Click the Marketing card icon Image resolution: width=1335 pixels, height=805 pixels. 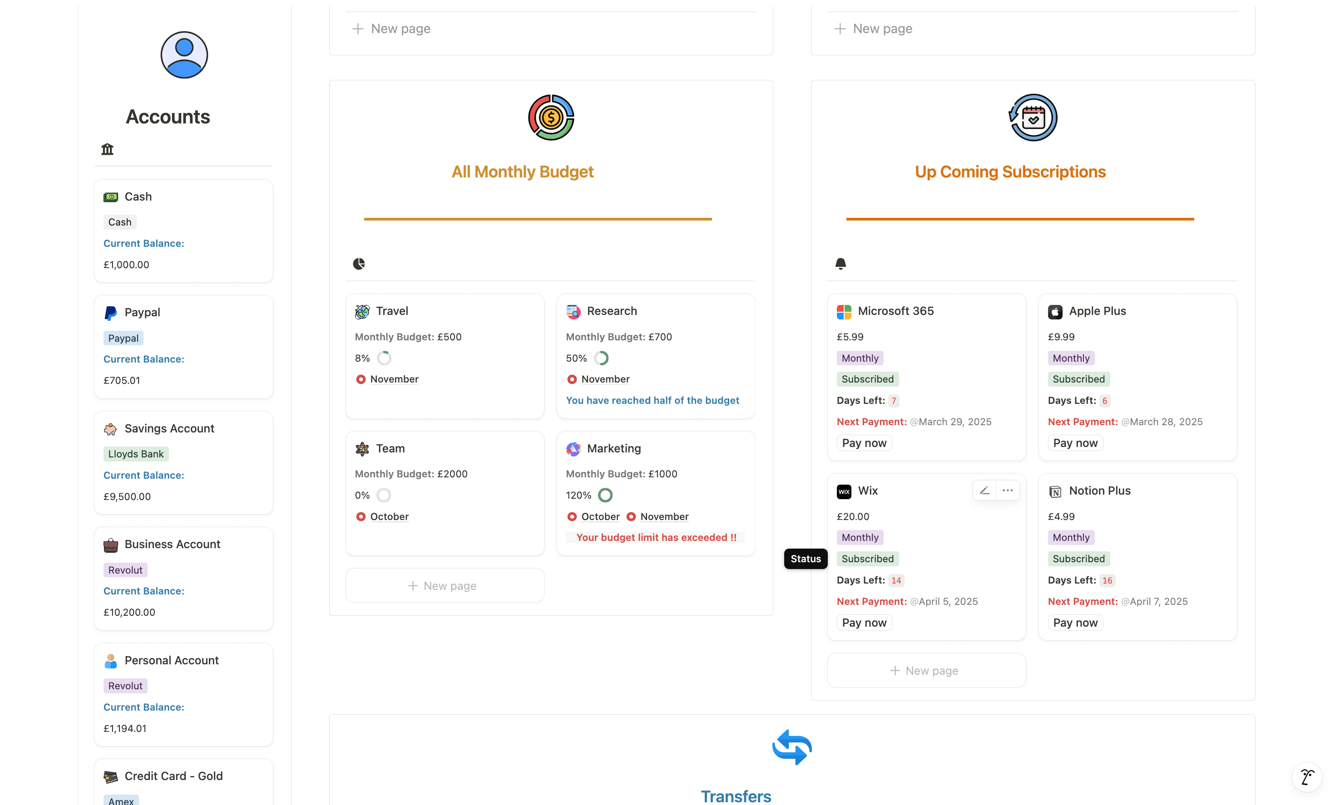point(573,449)
